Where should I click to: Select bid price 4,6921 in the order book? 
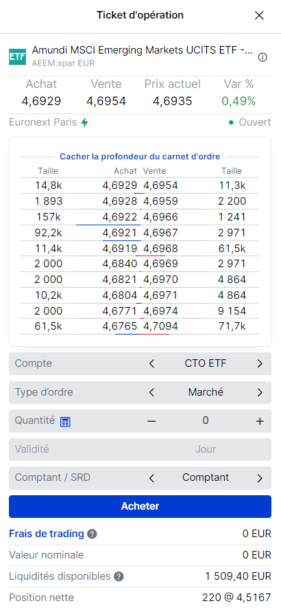click(x=120, y=233)
